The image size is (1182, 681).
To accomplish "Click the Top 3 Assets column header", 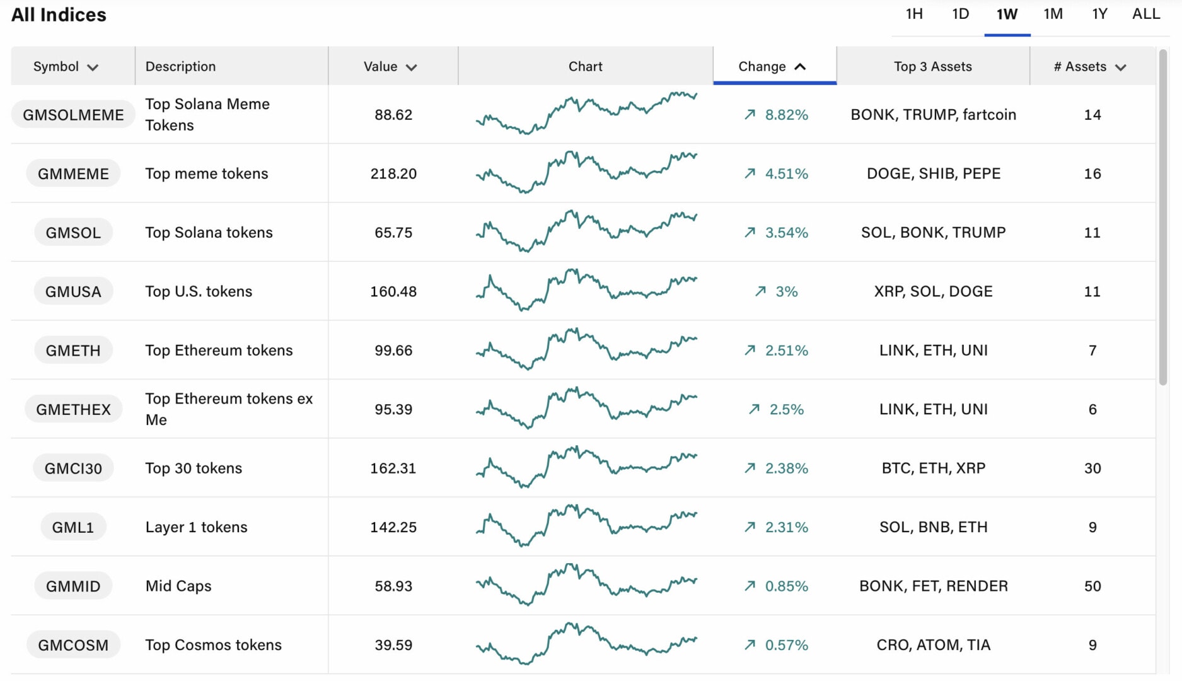I will (x=933, y=66).
